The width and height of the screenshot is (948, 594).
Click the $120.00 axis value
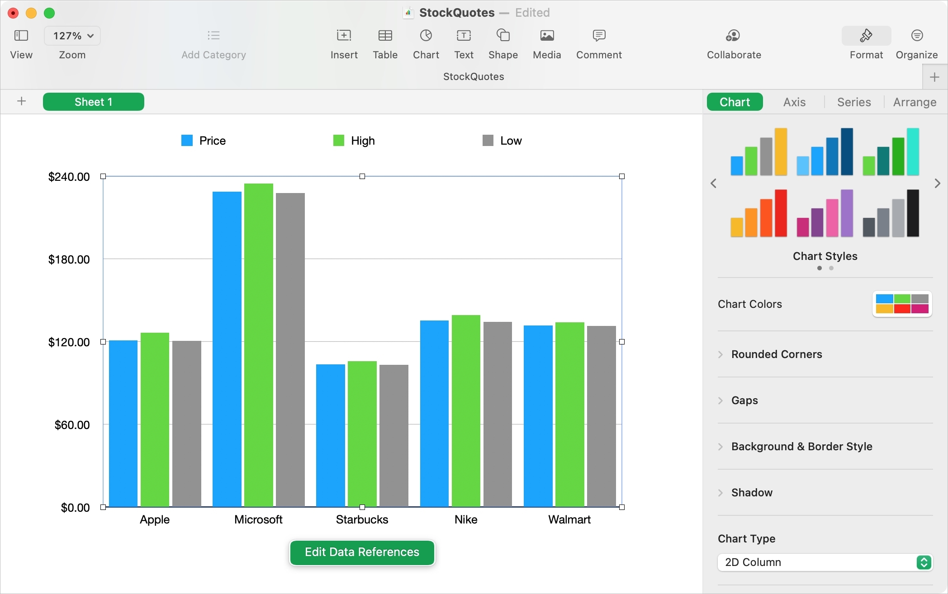coord(69,342)
